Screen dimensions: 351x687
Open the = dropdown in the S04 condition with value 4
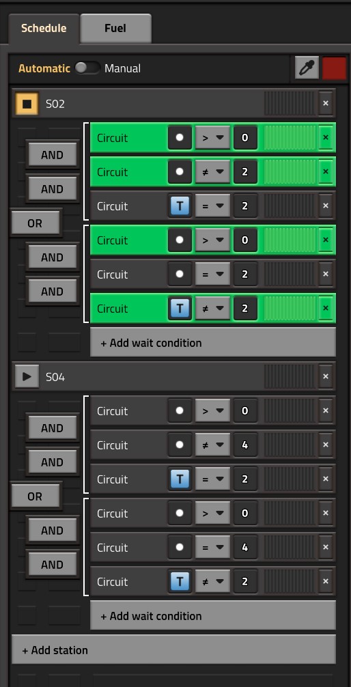point(212,547)
